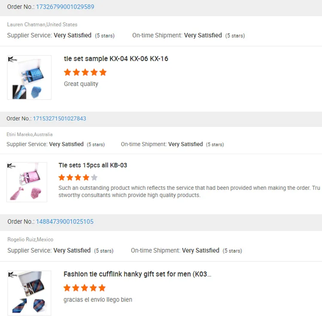Click the 'Great quality' review text
The image size is (322, 322).
tap(81, 84)
